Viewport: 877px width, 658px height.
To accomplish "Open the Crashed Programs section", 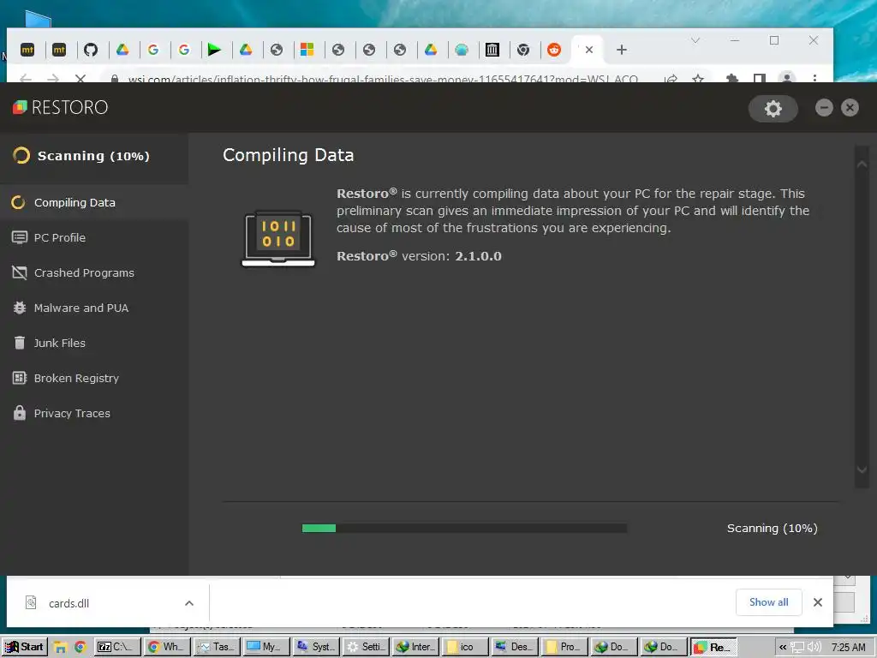I will [x=94, y=273].
